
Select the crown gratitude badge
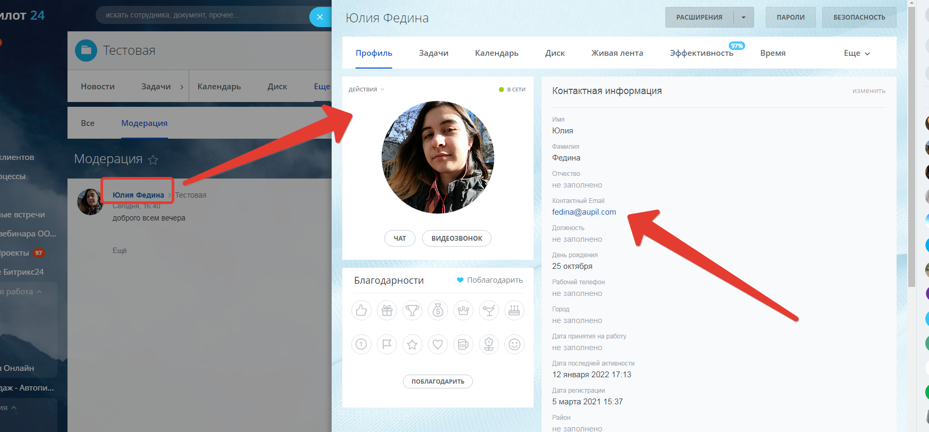(463, 310)
